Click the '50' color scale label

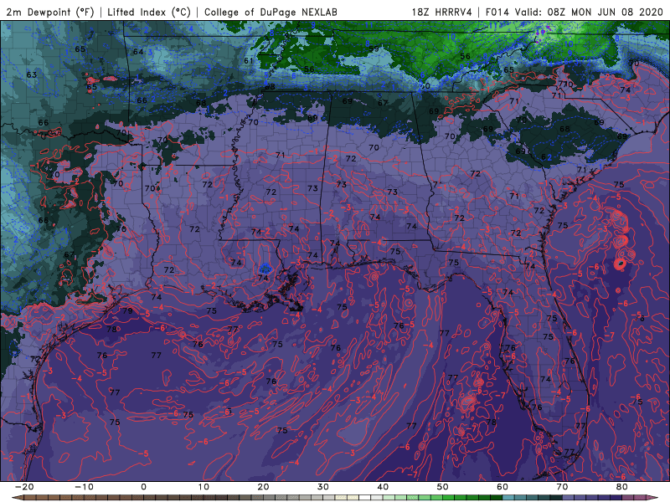[x=443, y=487]
